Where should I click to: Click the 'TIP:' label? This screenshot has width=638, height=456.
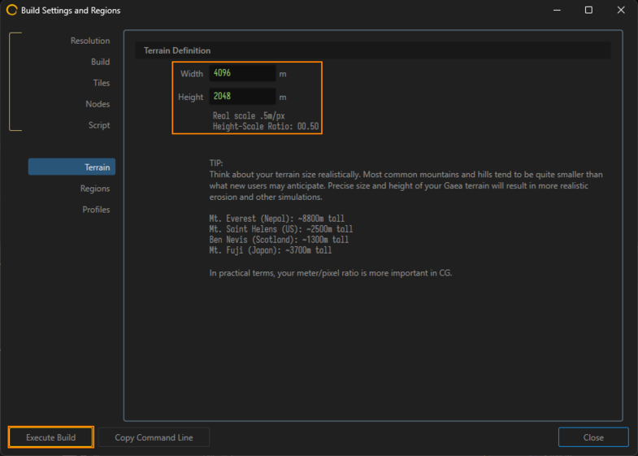[x=216, y=163]
